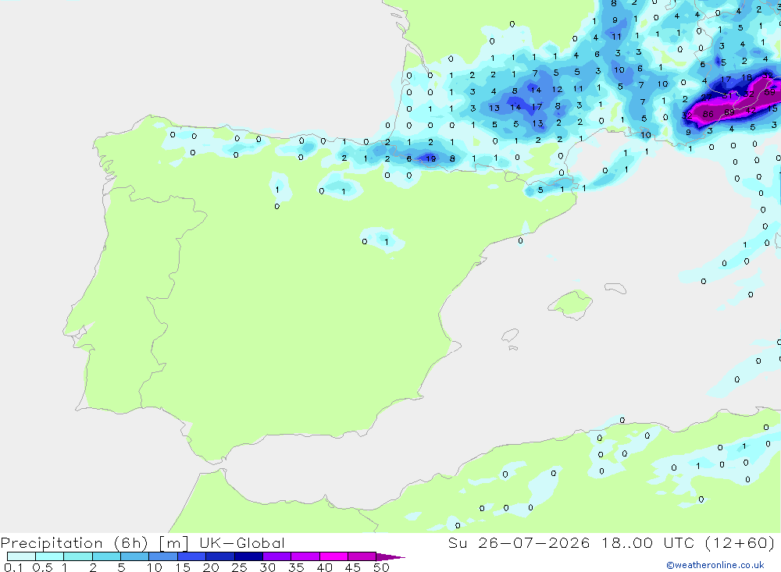The height and width of the screenshot is (572, 781).
Task: Pick the 35–40 legend color swatch
Action: click(x=305, y=556)
